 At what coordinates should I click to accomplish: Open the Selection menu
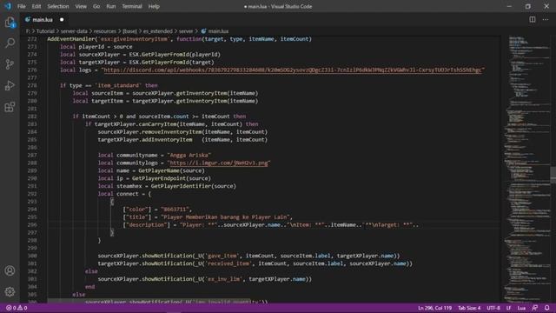(x=58, y=6)
